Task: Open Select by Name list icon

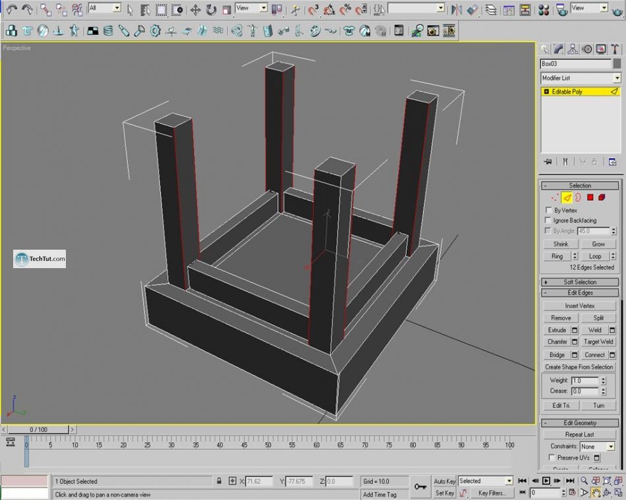Action: pos(145,10)
